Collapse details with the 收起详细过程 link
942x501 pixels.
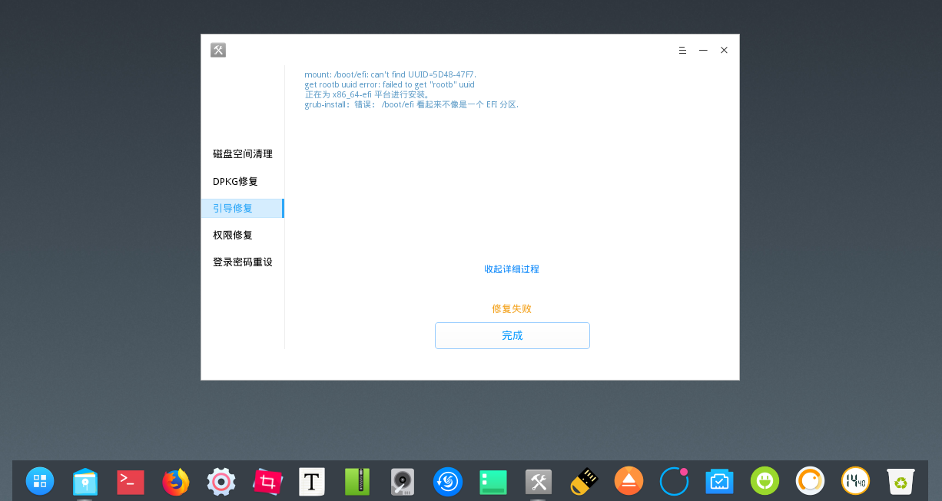(512, 269)
